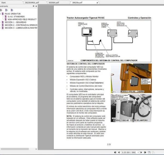
Task: Click the MD3 computer module in diagram
Action: [x=87, y=32]
